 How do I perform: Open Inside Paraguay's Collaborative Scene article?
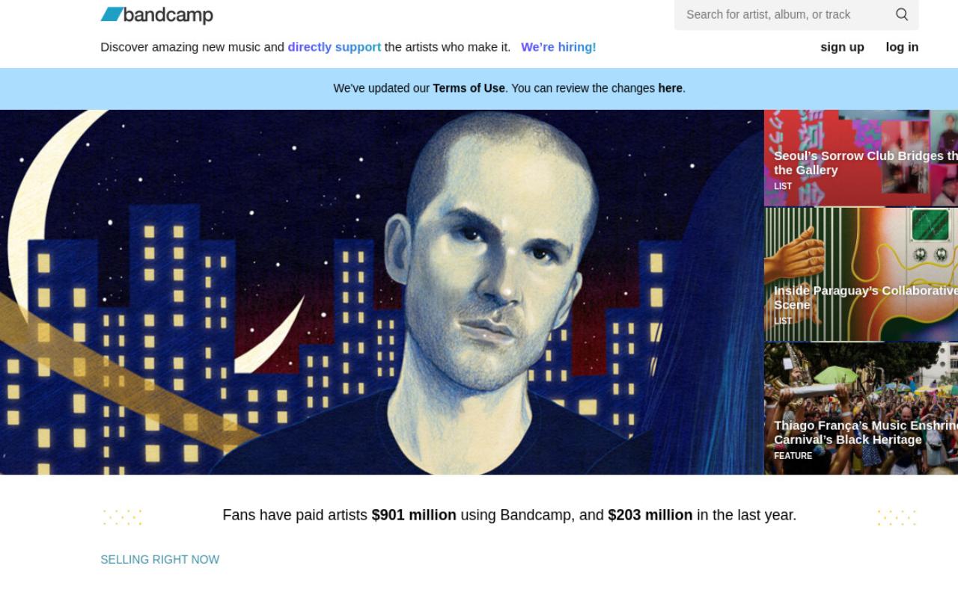pyautogui.click(x=861, y=274)
